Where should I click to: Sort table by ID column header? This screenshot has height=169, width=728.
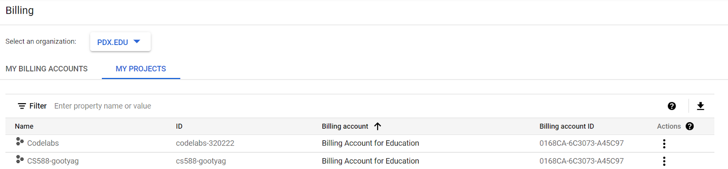[179, 126]
